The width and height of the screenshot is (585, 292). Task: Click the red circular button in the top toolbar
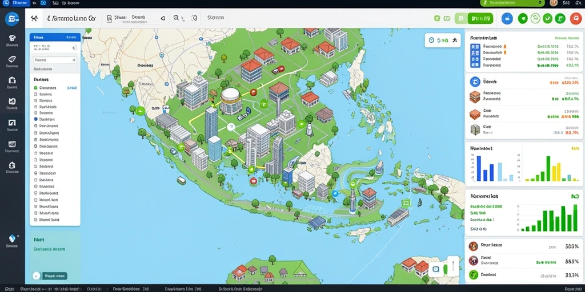(576, 18)
